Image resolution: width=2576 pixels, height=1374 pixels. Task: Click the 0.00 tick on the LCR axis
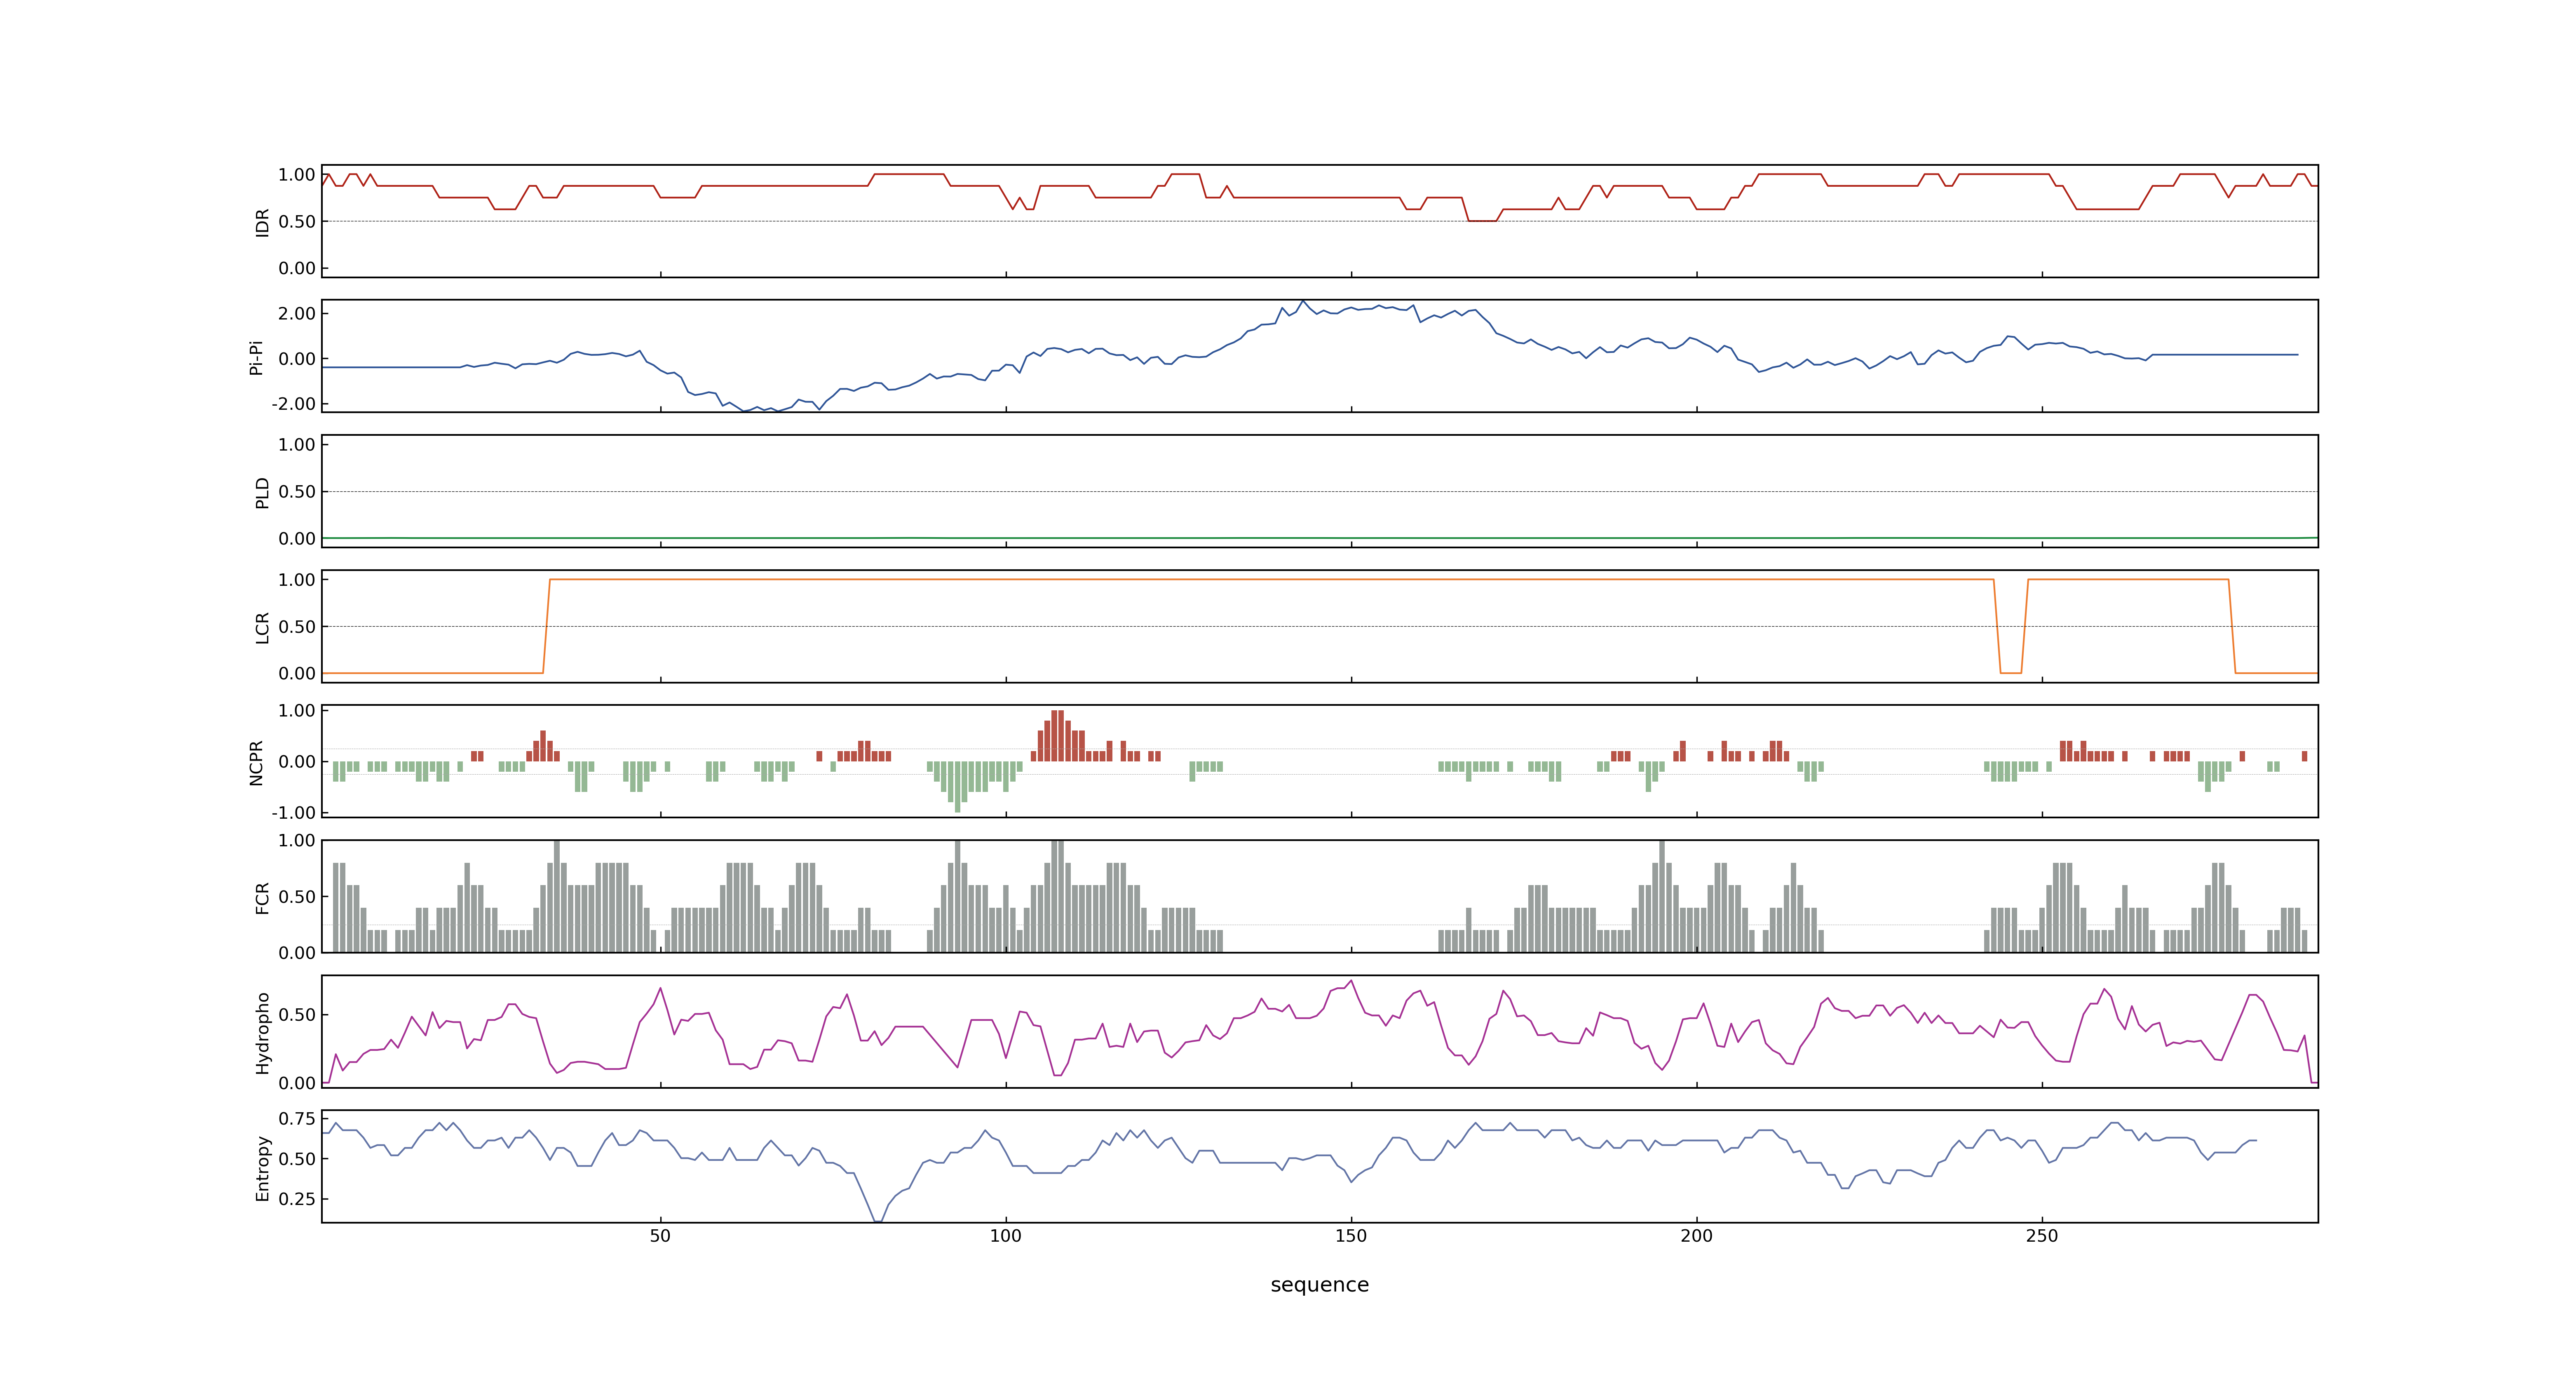(297, 674)
